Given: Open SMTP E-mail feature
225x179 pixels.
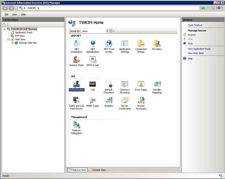Looking at the screenshot, I should point(93,61).
